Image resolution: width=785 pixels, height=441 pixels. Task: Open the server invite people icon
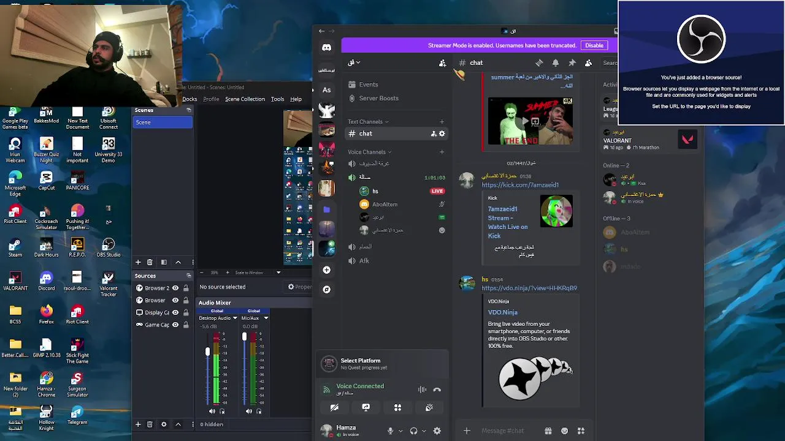click(x=442, y=63)
